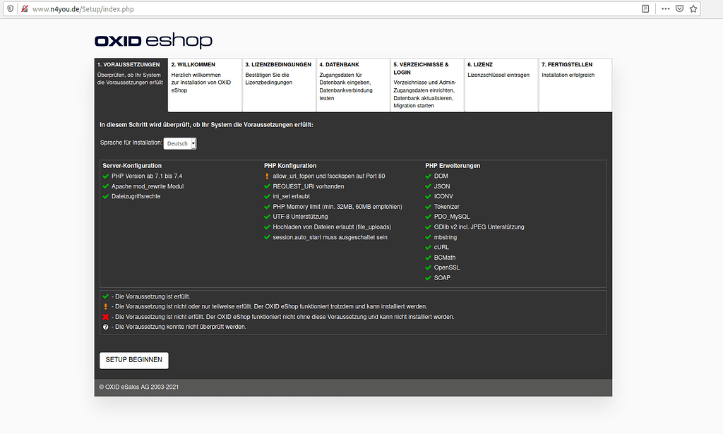723x434 pixels.
Task: Click the question mark icon in the legend
Action: coord(106,326)
